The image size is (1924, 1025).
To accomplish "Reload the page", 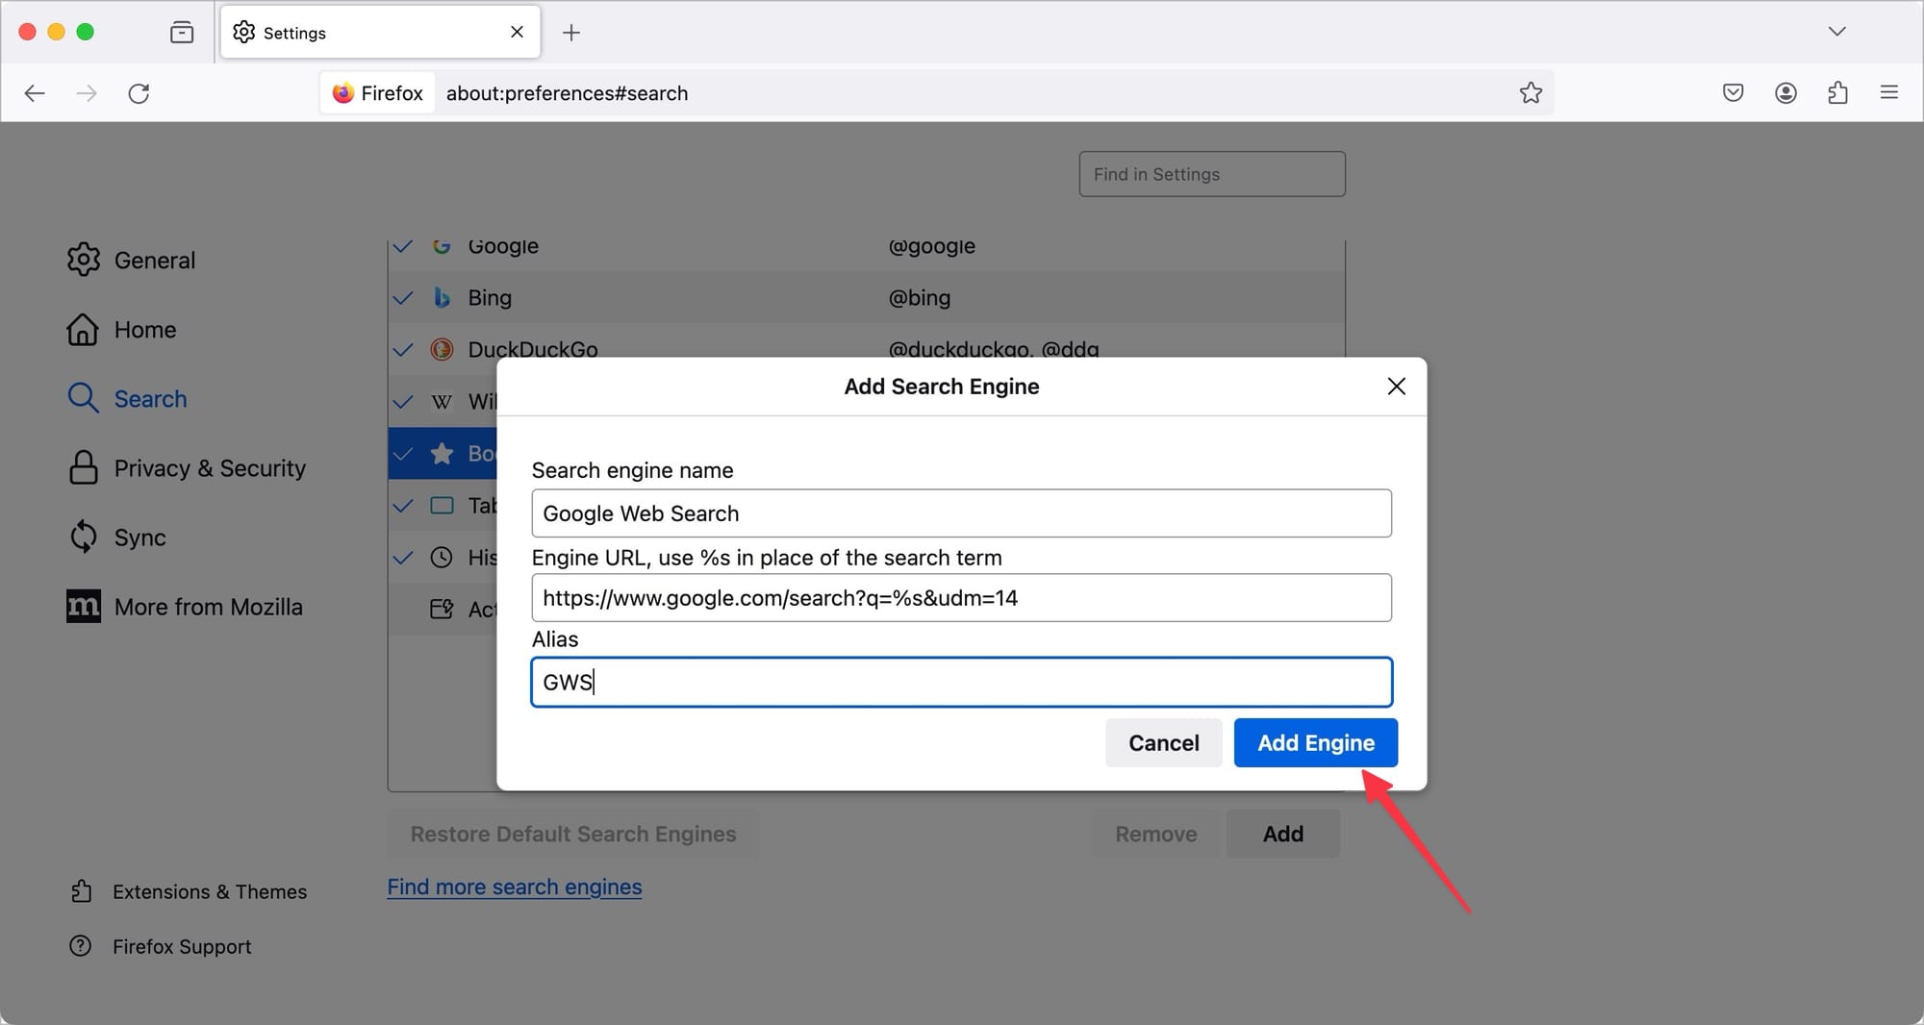I will [x=139, y=93].
